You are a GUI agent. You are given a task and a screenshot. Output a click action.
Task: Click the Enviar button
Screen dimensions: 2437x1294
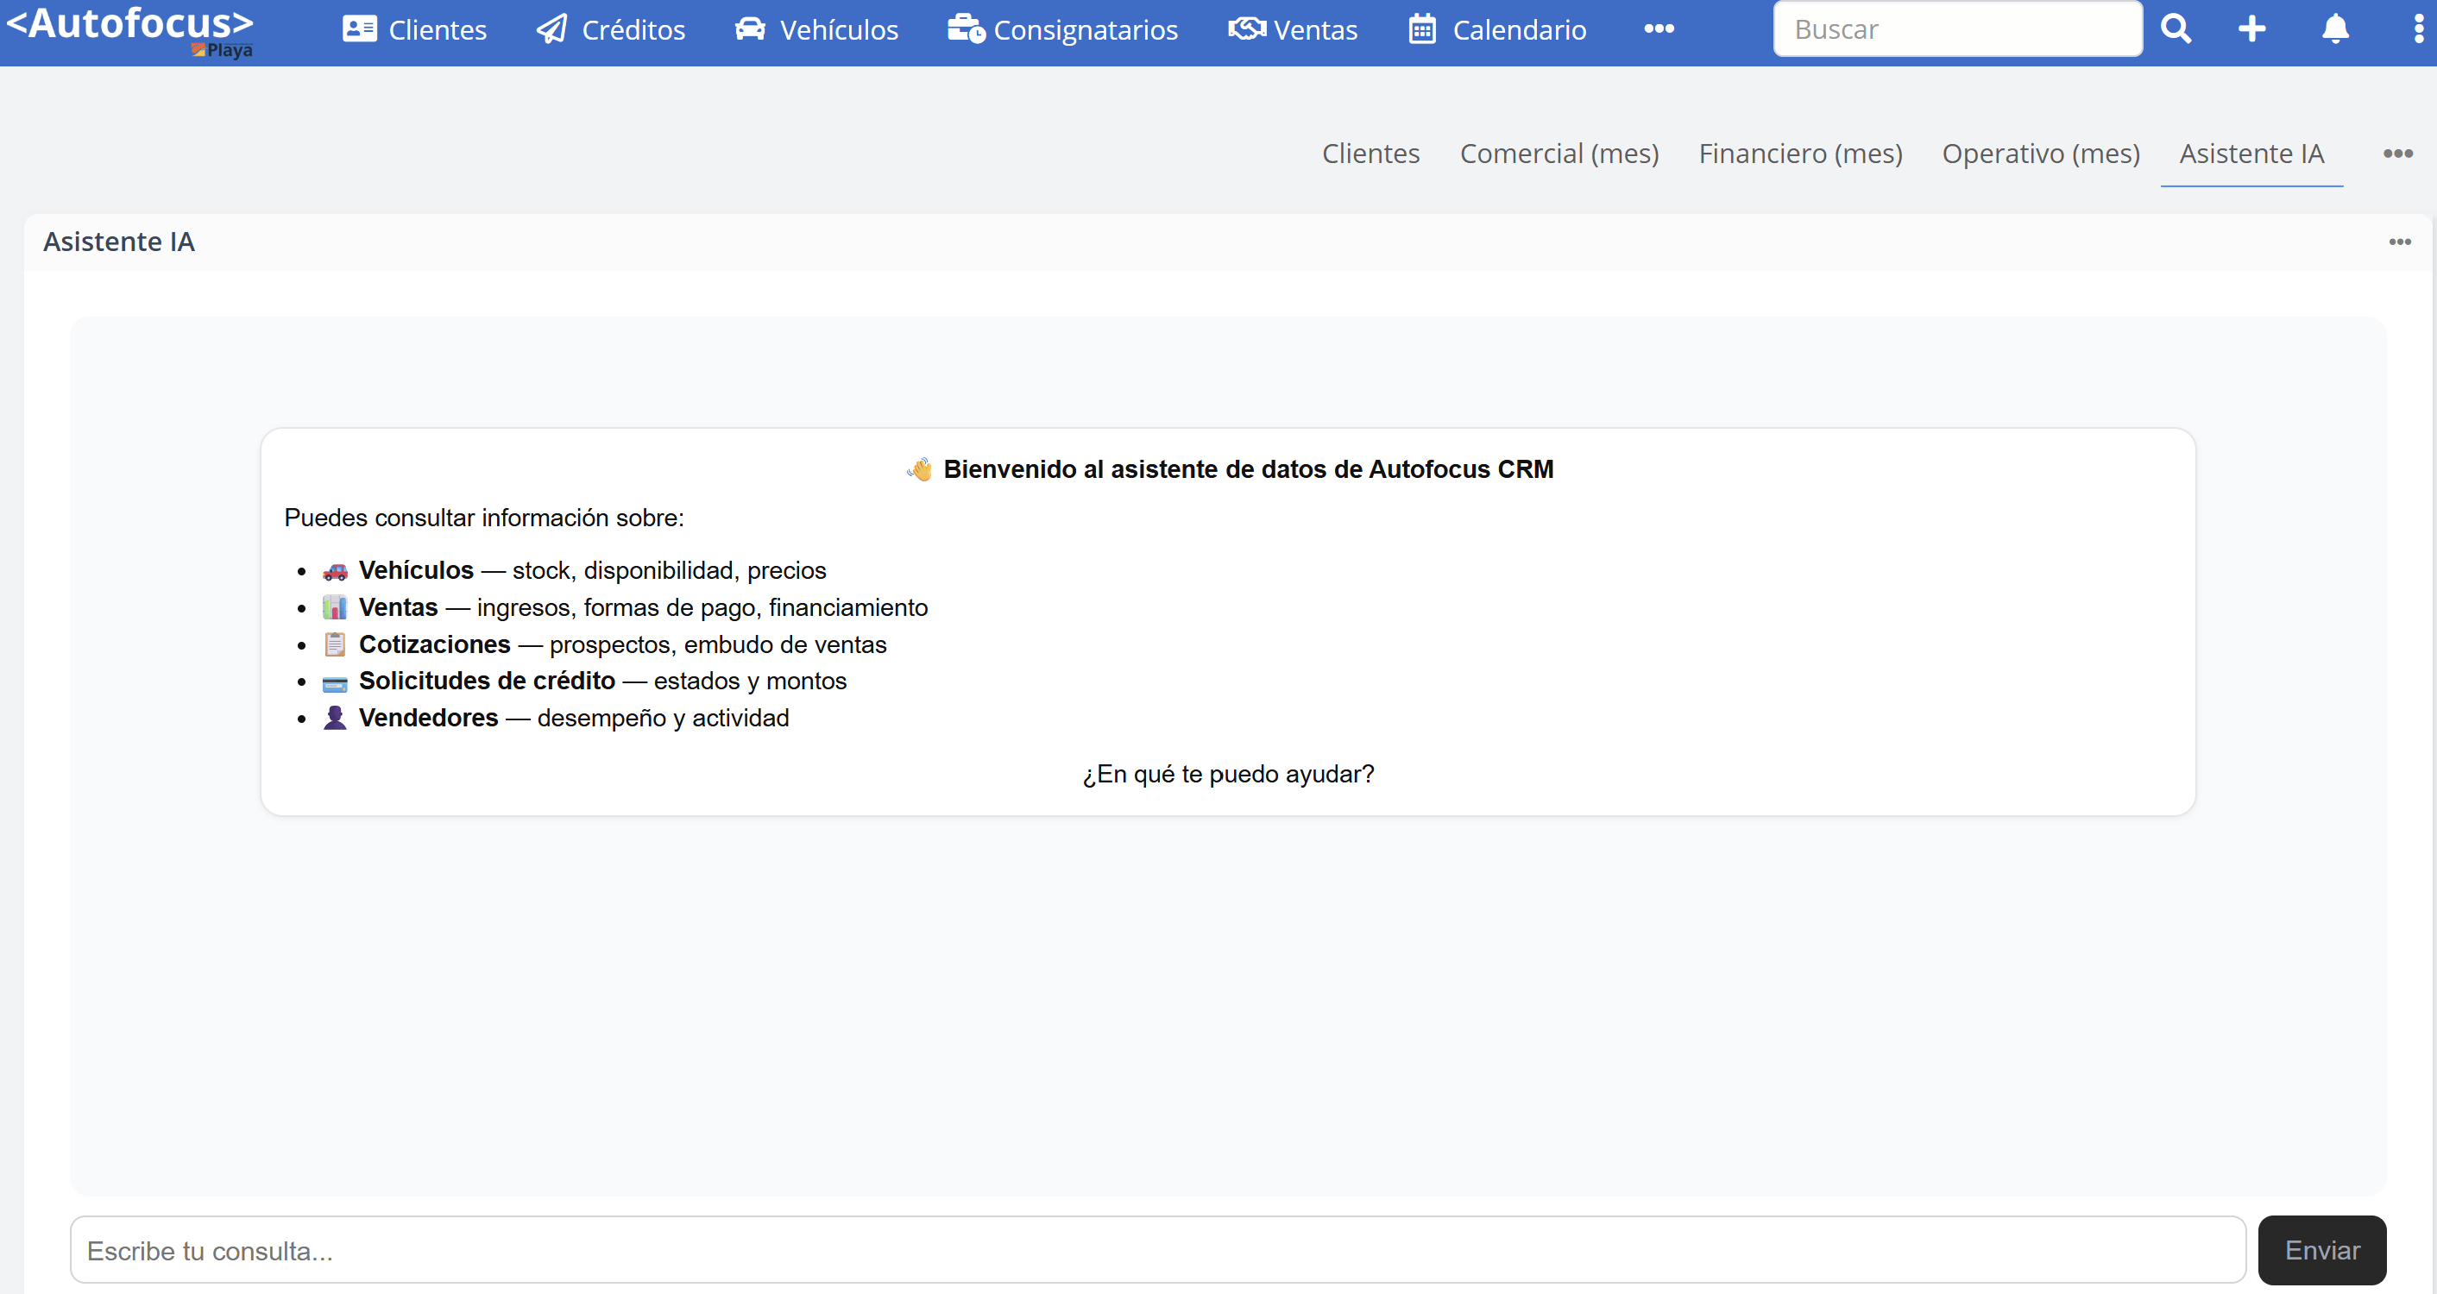[x=2321, y=1249]
